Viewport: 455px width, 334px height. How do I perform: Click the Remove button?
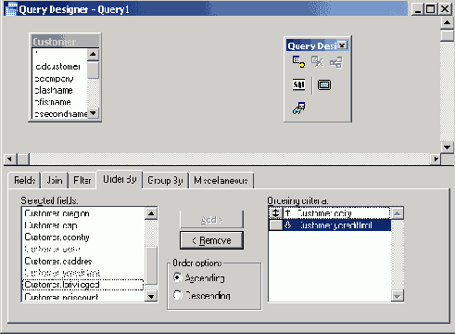point(211,240)
